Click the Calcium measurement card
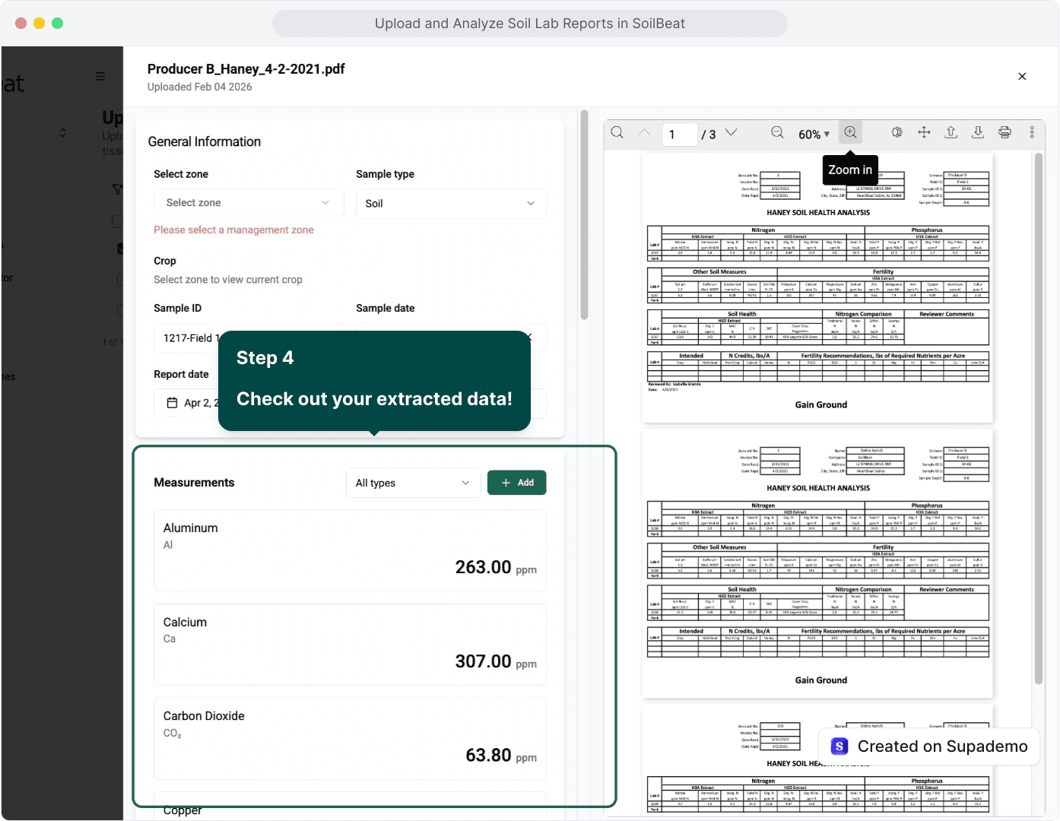The width and height of the screenshot is (1060, 821). 350,645
